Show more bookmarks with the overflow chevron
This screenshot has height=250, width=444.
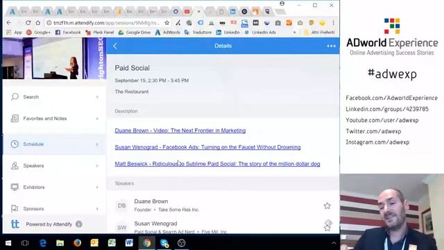pos(294,33)
